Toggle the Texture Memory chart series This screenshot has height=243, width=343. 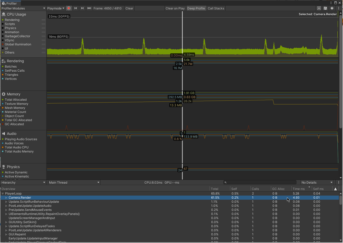click(x=3, y=104)
